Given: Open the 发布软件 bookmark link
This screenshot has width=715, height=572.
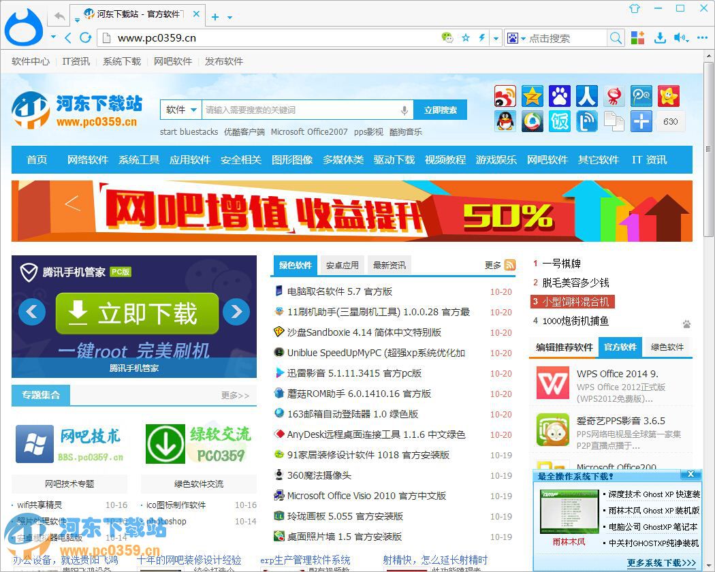Looking at the screenshot, I should coord(223,61).
